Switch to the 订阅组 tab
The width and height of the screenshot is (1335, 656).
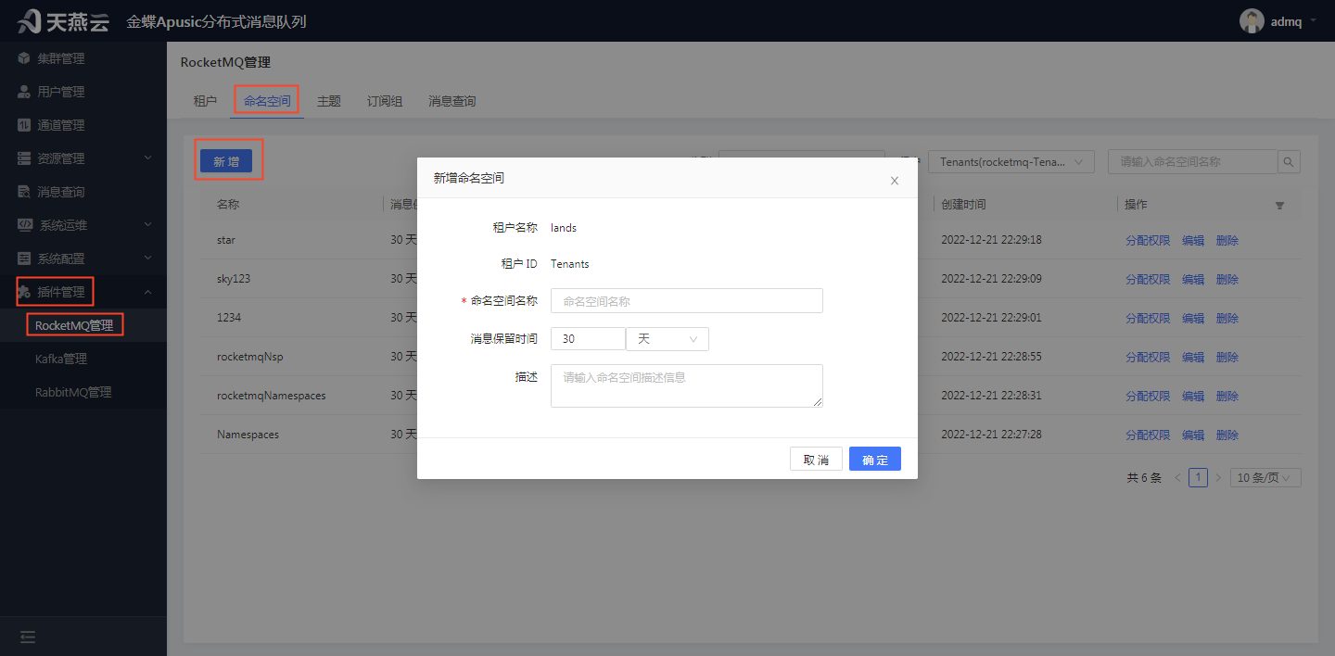(x=385, y=101)
